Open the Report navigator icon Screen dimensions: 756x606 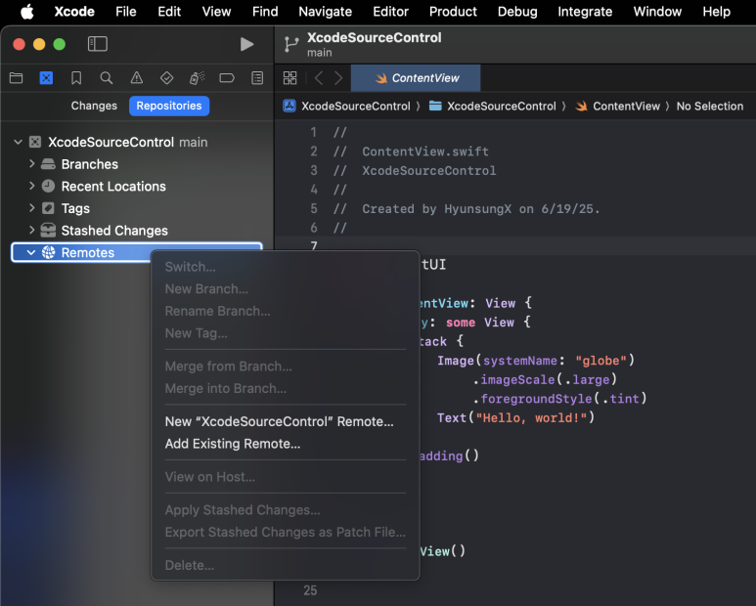pyautogui.click(x=257, y=77)
